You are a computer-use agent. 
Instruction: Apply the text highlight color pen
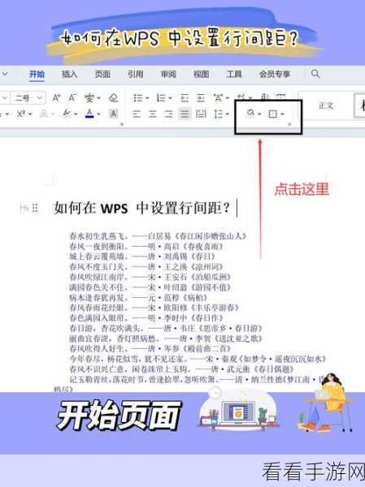[67, 114]
